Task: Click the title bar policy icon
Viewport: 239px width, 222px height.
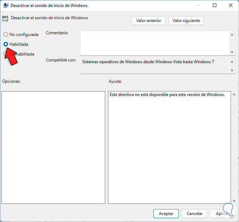Action: (x=6, y=6)
